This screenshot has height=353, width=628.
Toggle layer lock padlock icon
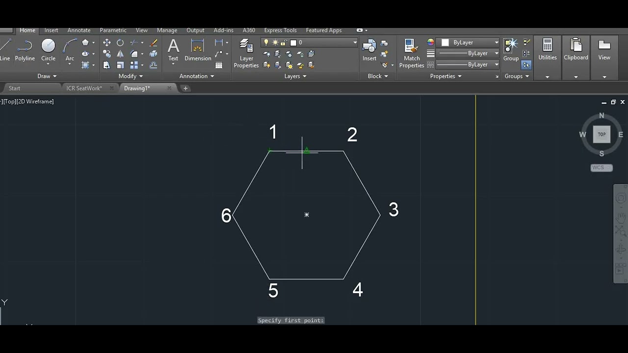pos(285,43)
